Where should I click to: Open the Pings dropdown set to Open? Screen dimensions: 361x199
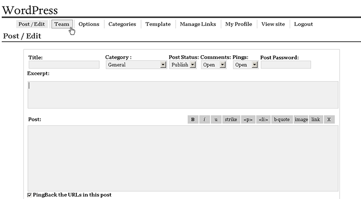pyautogui.click(x=245, y=65)
